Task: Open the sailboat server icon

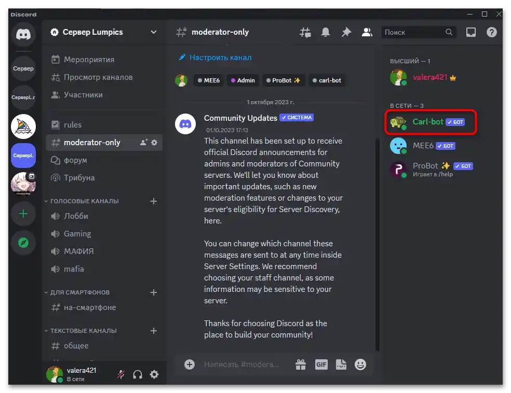Action: 23,126
